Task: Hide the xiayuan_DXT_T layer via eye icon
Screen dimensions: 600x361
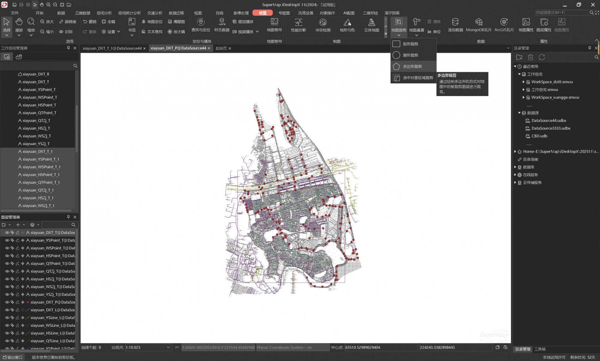Action: coord(7,233)
